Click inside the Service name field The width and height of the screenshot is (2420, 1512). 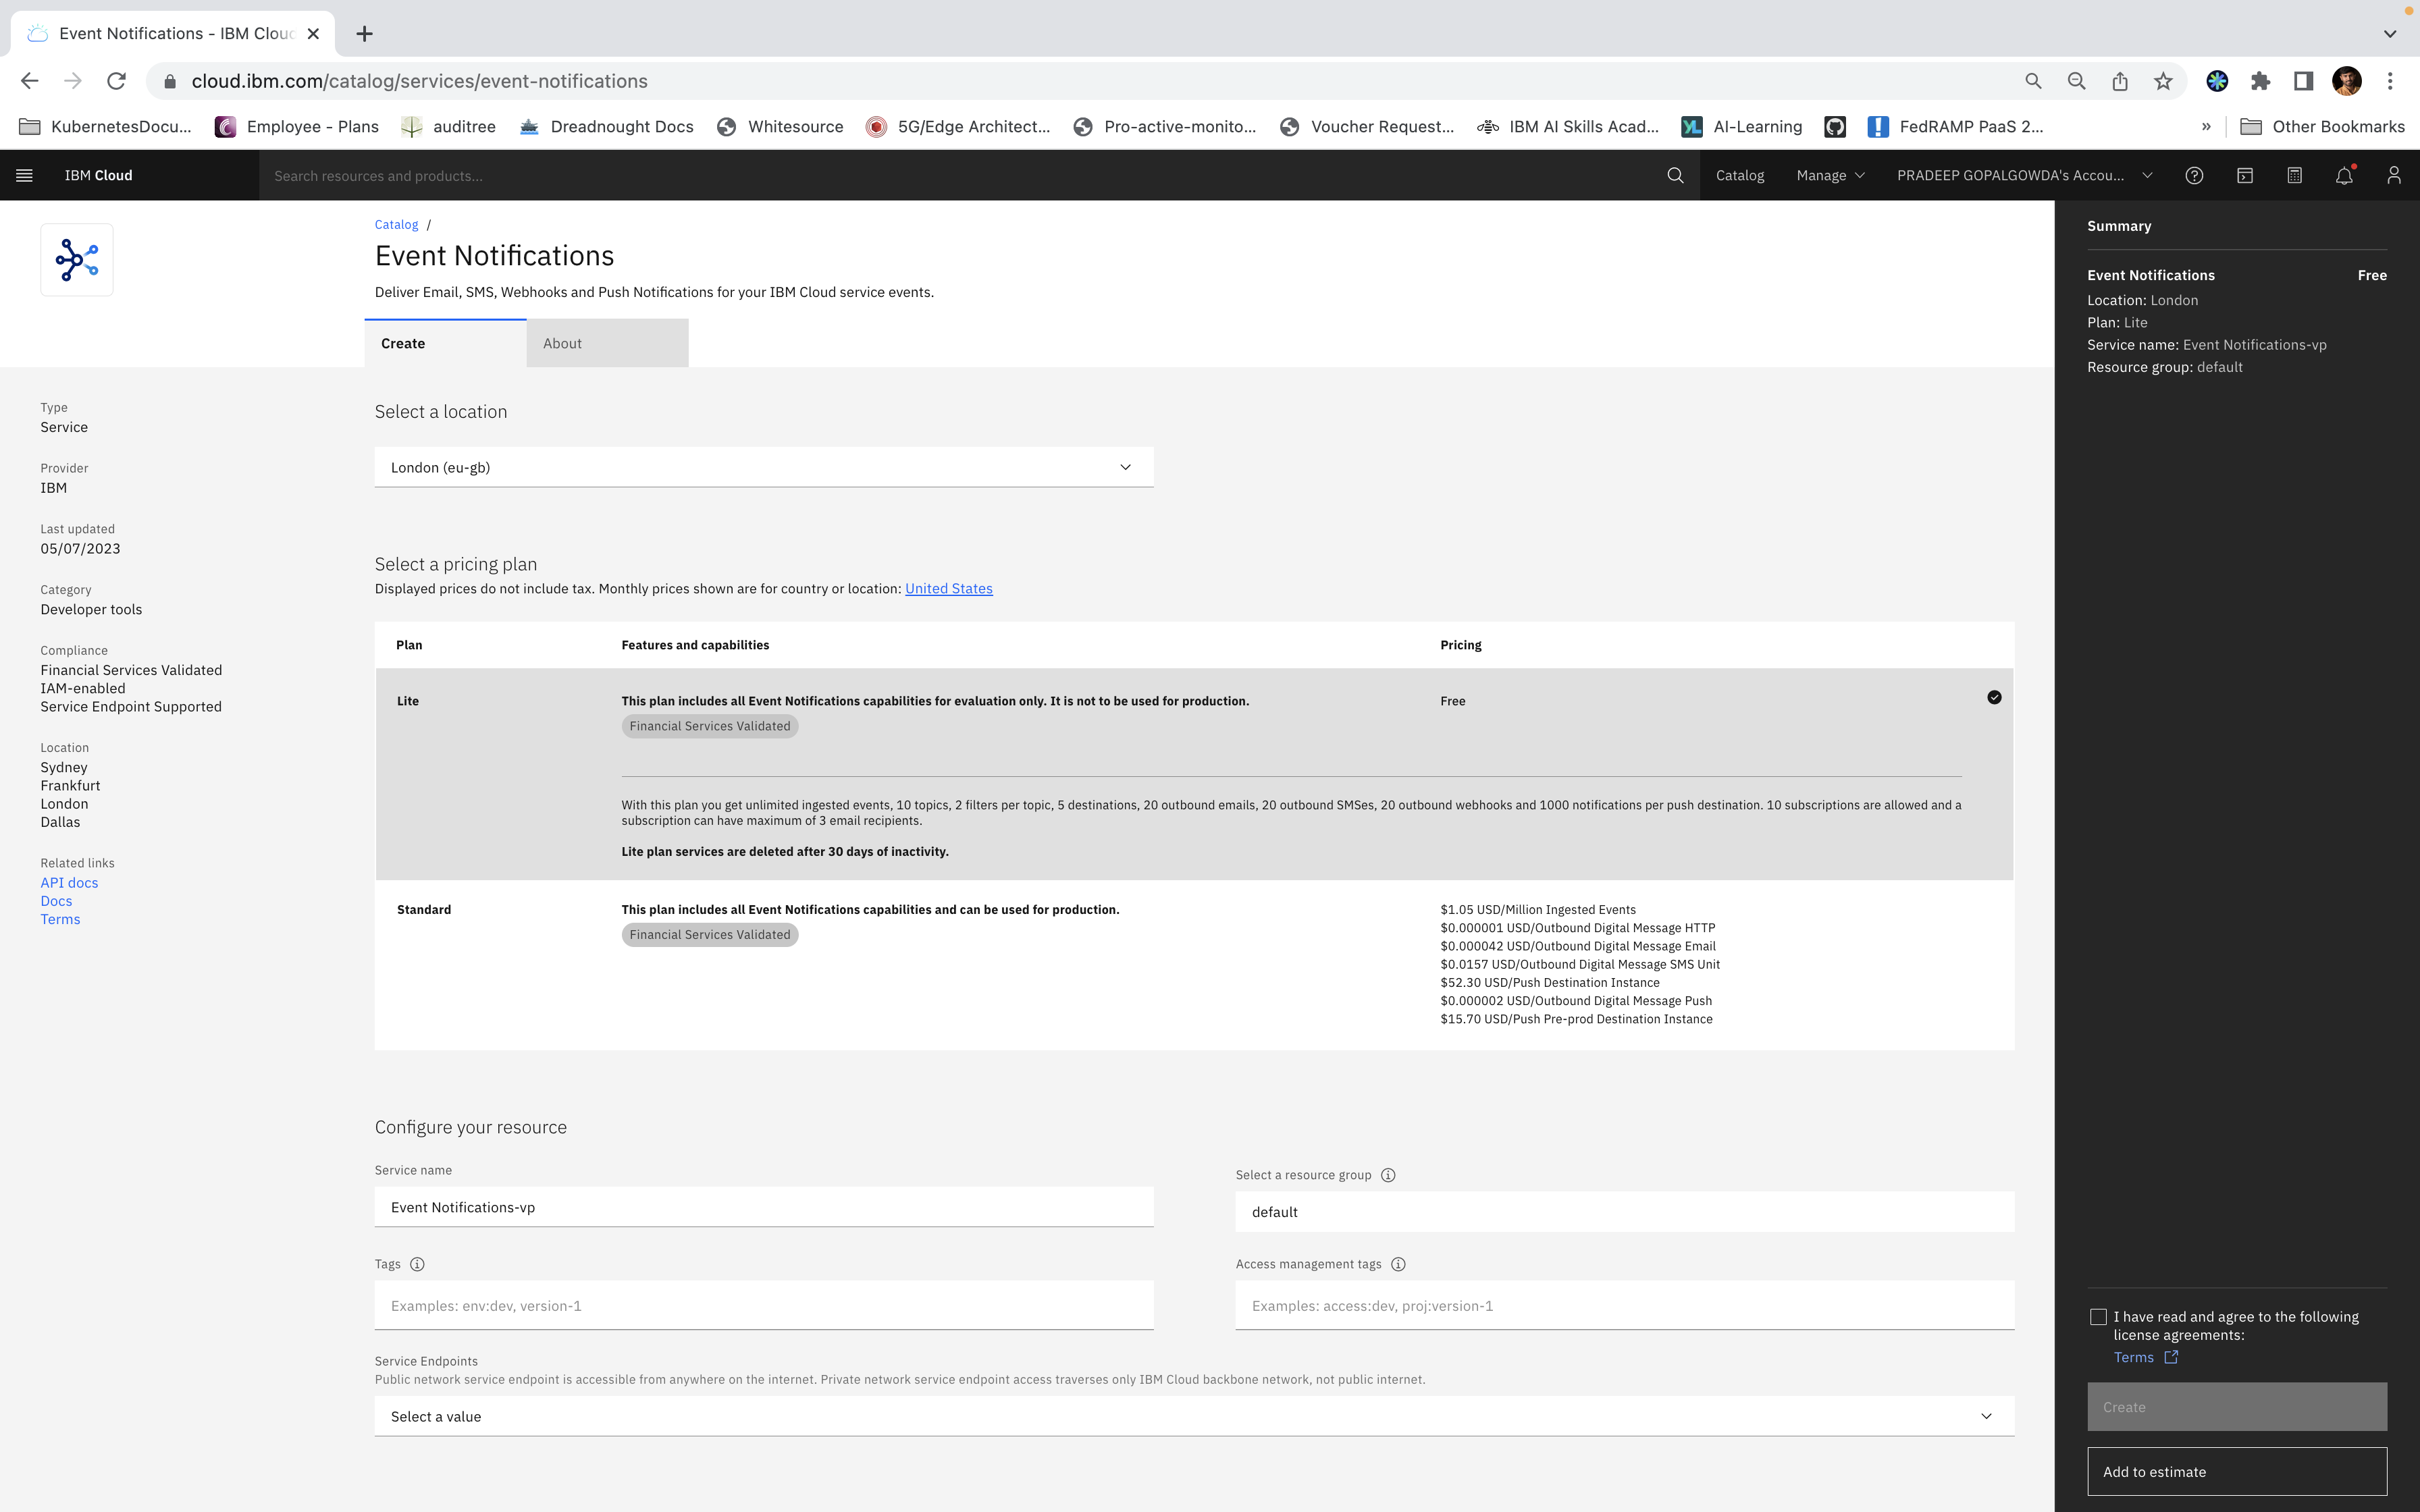point(763,1206)
